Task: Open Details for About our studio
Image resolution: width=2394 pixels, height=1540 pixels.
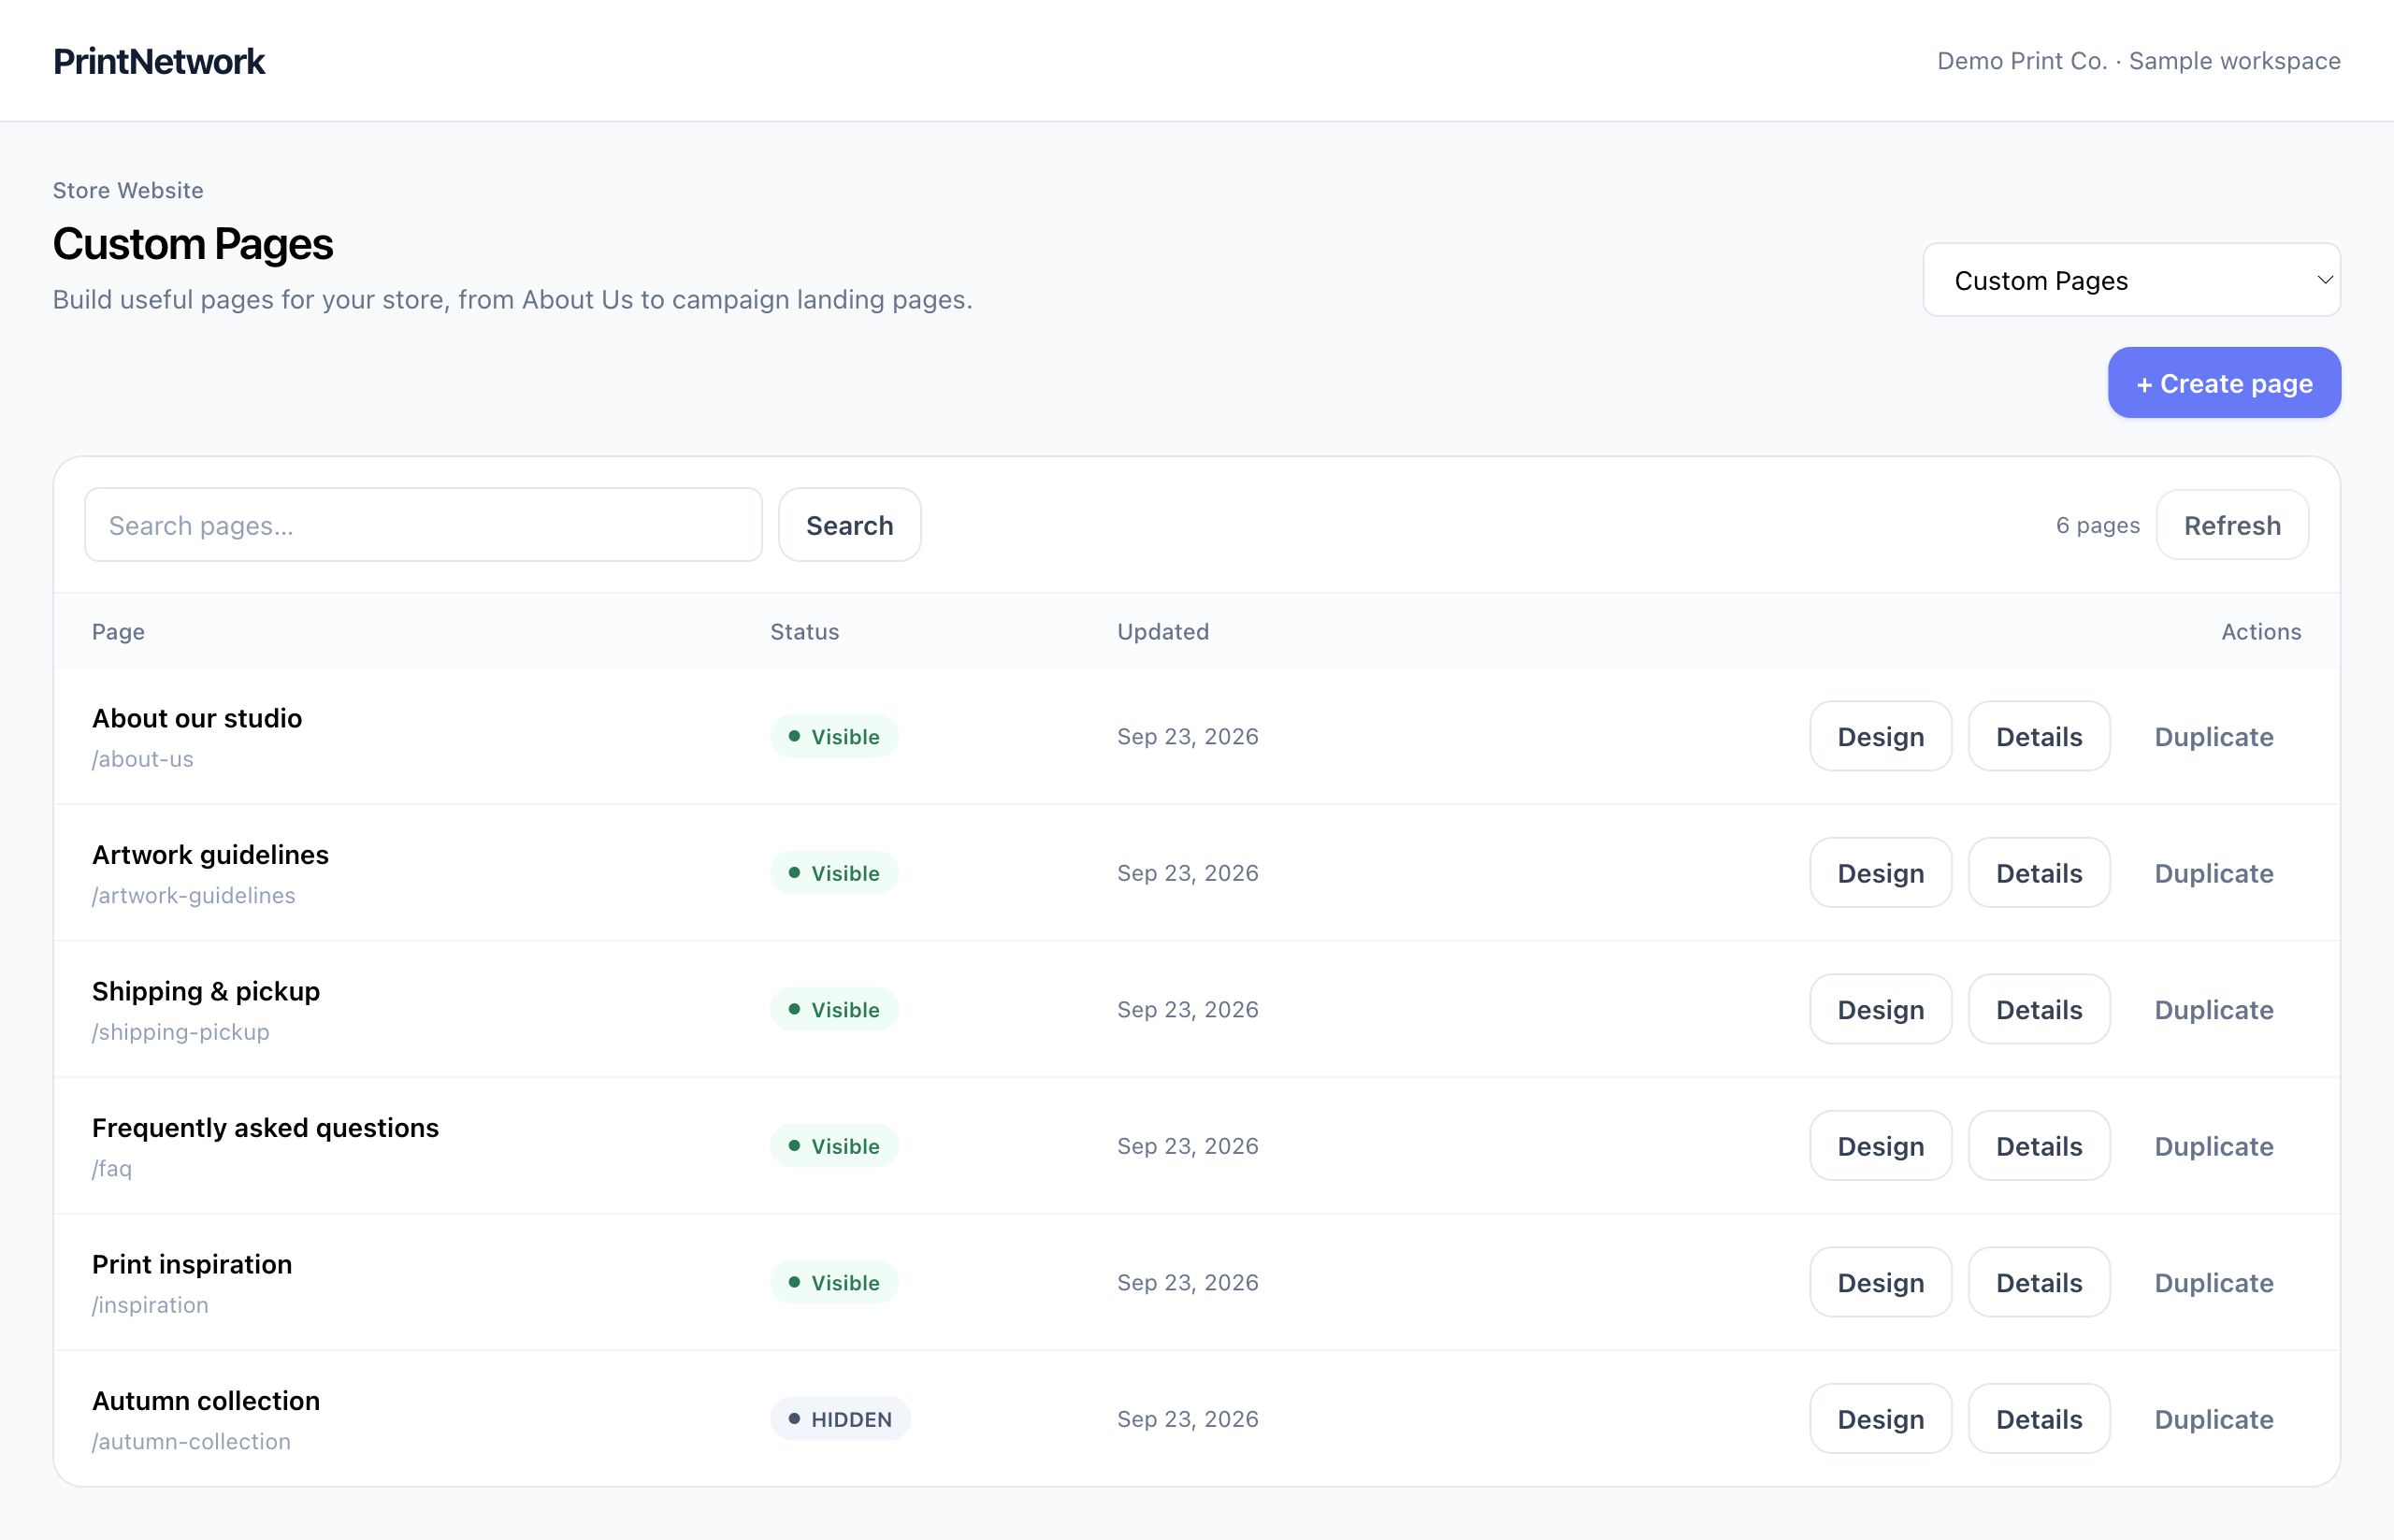Action: [x=2039, y=736]
